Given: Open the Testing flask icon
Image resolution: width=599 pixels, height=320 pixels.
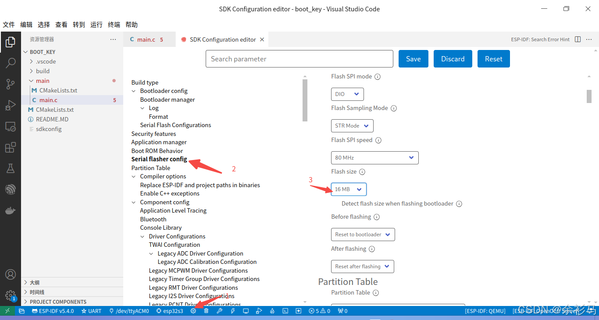Looking at the screenshot, I should pos(10,168).
